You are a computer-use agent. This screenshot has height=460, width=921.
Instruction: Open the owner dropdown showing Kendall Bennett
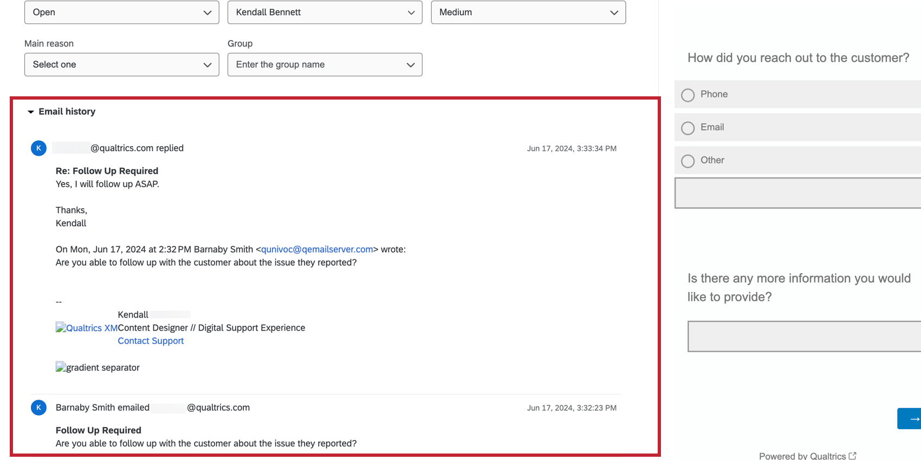click(x=325, y=12)
